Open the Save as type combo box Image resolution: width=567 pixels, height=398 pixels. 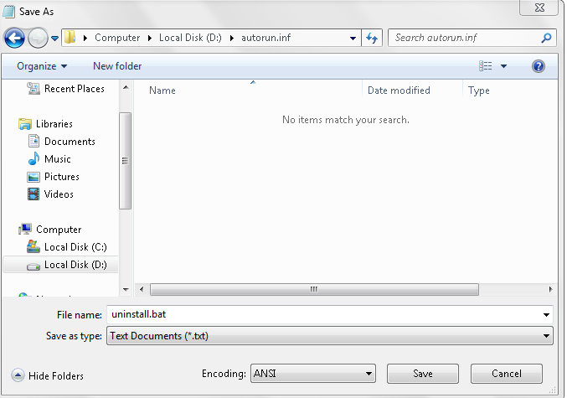click(330, 336)
